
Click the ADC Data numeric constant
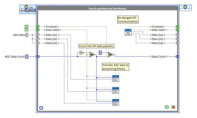click(x=27, y=35)
